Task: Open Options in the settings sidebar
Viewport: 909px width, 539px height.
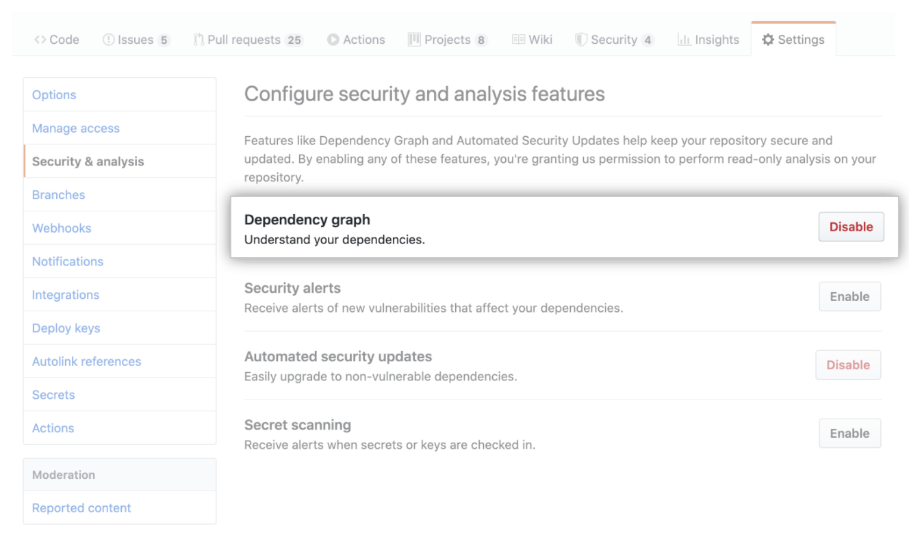Action: (120, 95)
